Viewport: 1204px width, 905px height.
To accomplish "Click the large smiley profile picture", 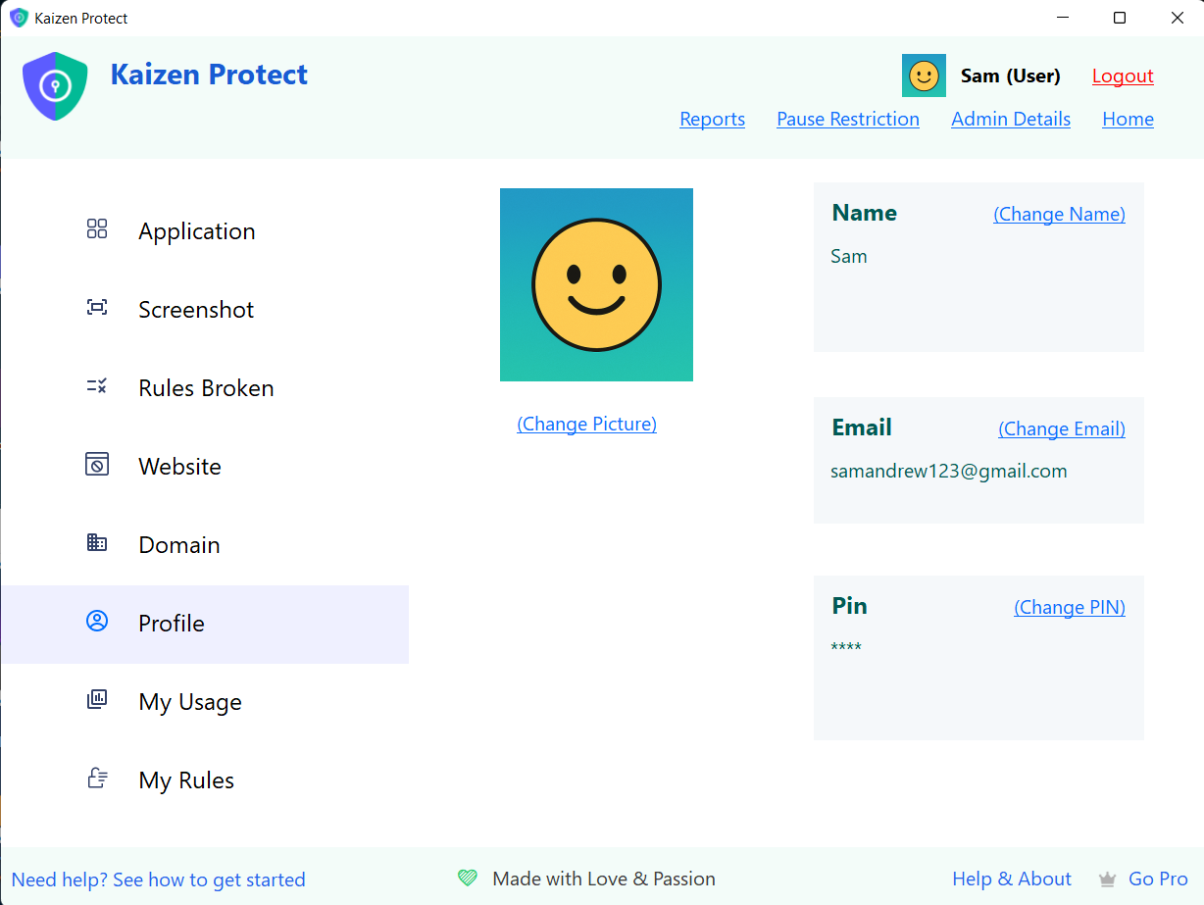I will pos(596,285).
